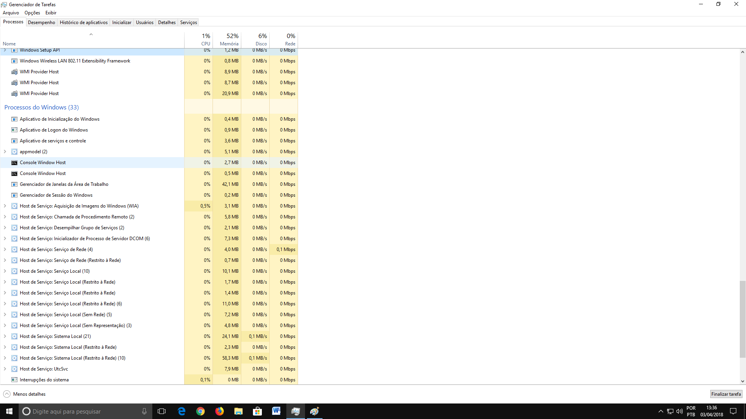Open the Windows Start menu
Viewport: 746px width, 419px height.
(9, 411)
